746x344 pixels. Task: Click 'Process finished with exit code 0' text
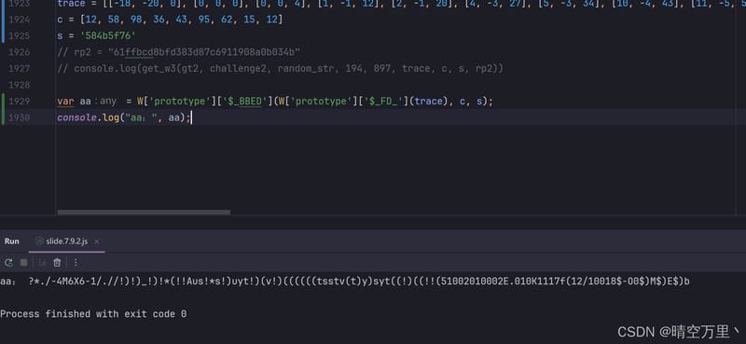click(93, 314)
